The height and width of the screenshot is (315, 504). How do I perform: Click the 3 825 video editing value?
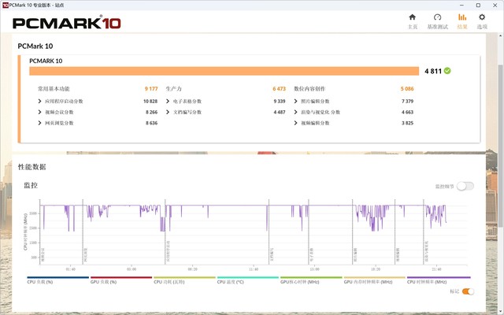coord(407,123)
